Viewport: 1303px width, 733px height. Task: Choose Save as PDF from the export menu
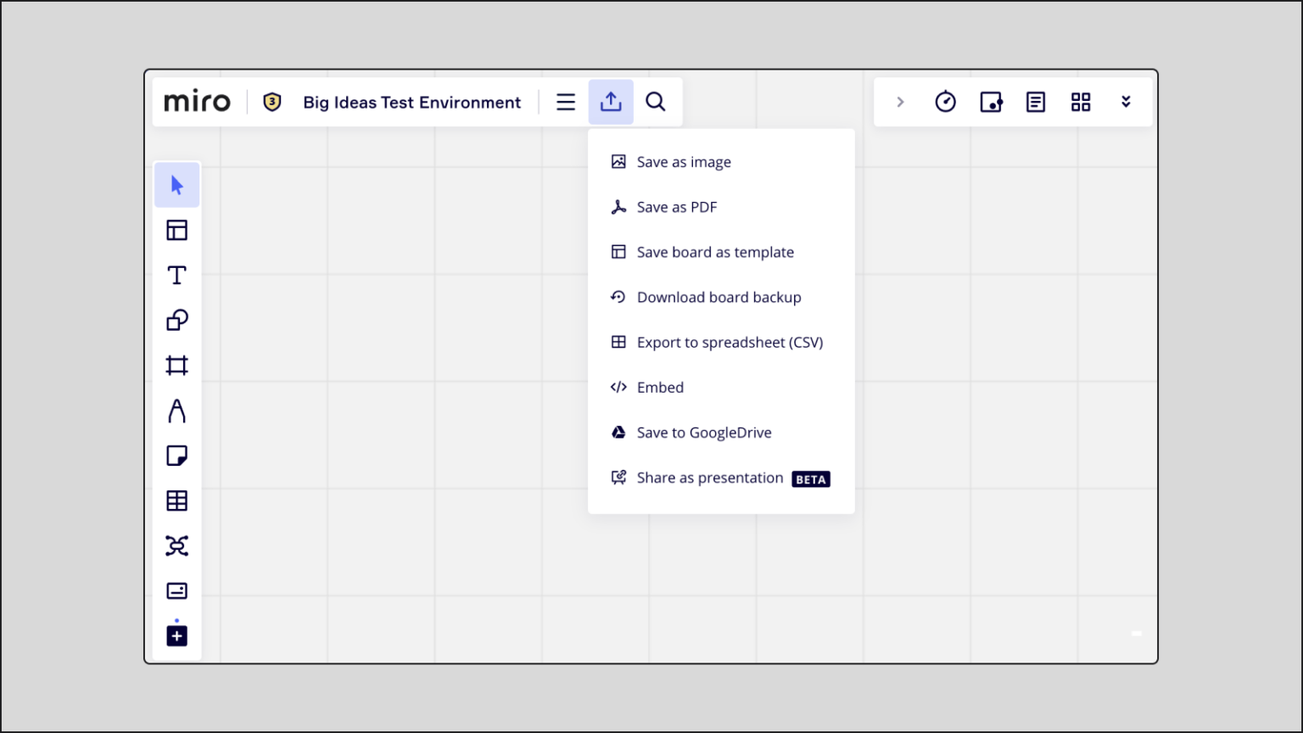(676, 206)
